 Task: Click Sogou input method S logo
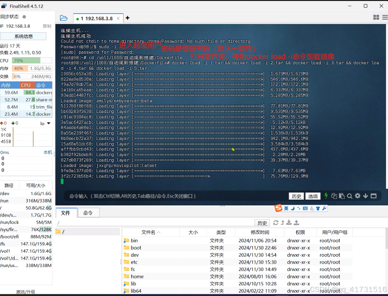click(x=278, y=208)
